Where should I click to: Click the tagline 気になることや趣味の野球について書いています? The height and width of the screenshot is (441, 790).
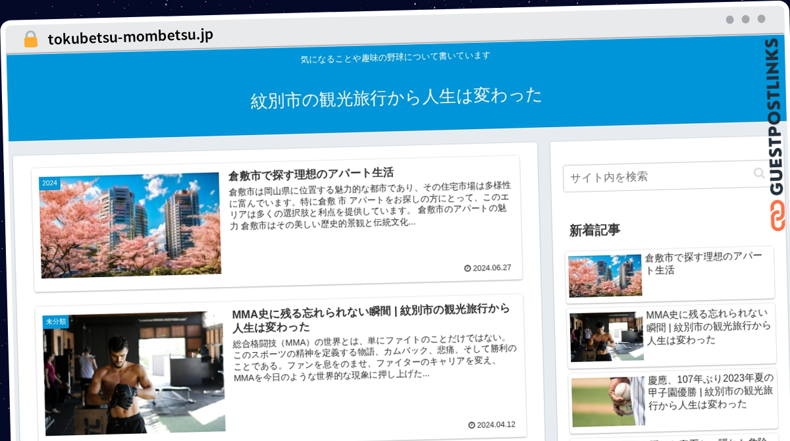tap(396, 58)
